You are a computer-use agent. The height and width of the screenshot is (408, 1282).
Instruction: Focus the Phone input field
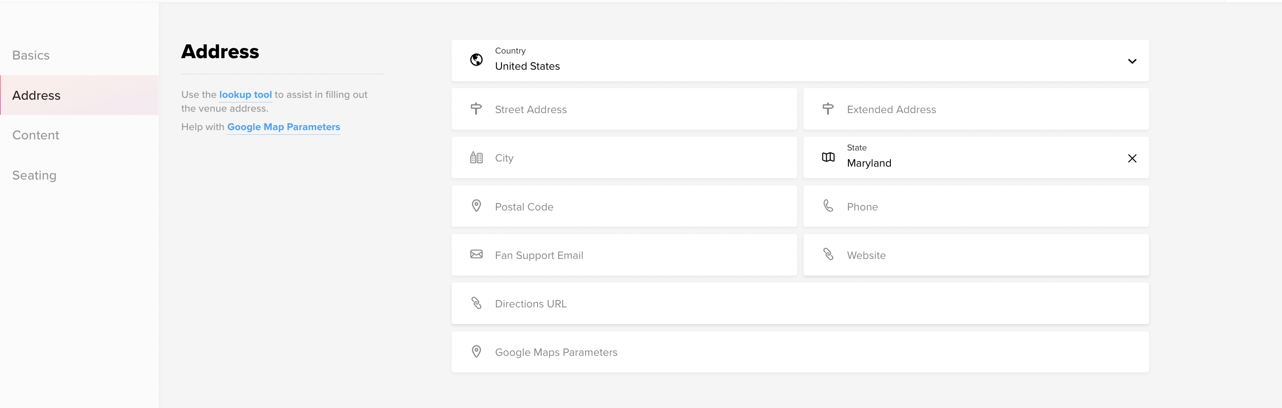coord(975,206)
